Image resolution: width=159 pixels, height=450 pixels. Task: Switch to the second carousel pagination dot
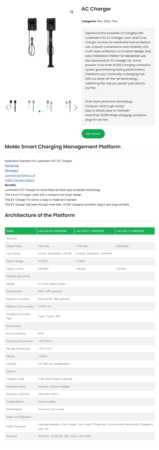coord(43,111)
